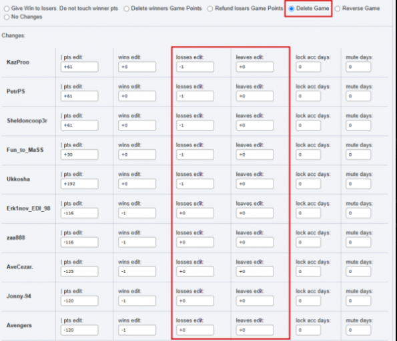Click Erk1nov_EDI_98 losses edit field
The height and width of the screenshot is (341, 397).
point(195,213)
